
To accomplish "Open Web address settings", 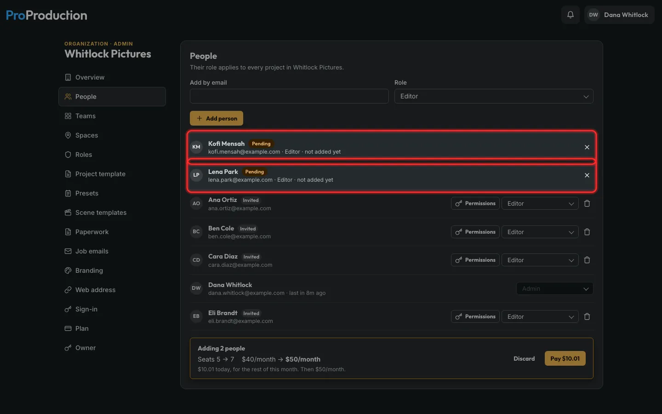I will 112,290.
